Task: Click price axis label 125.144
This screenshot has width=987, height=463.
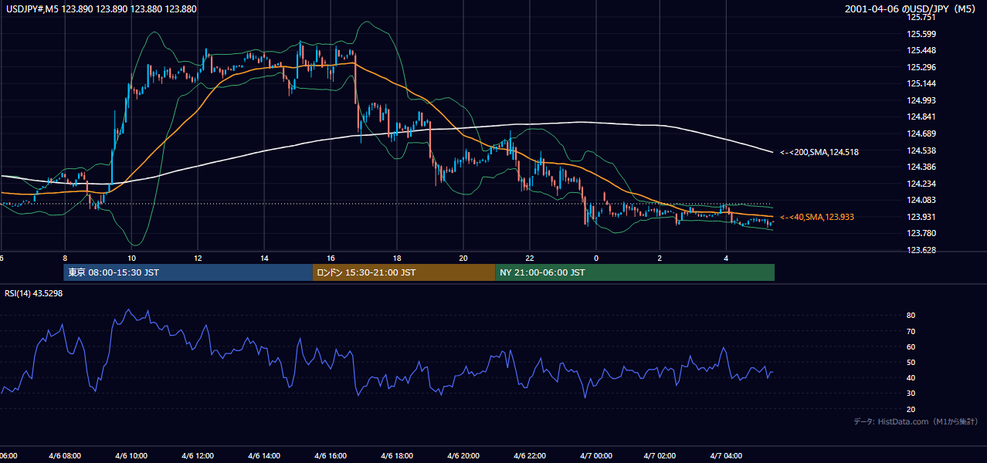Action: point(922,84)
